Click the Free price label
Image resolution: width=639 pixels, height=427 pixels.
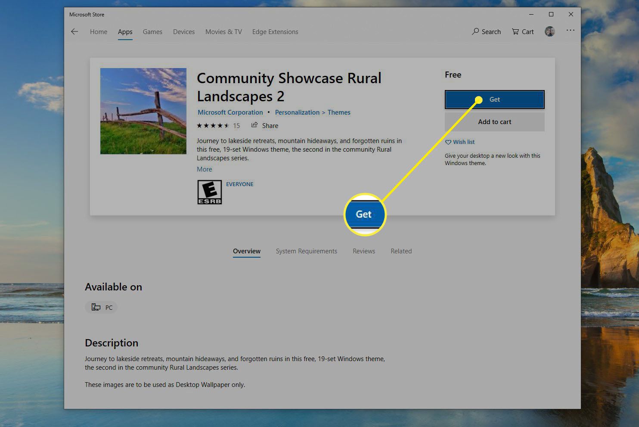(x=453, y=75)
